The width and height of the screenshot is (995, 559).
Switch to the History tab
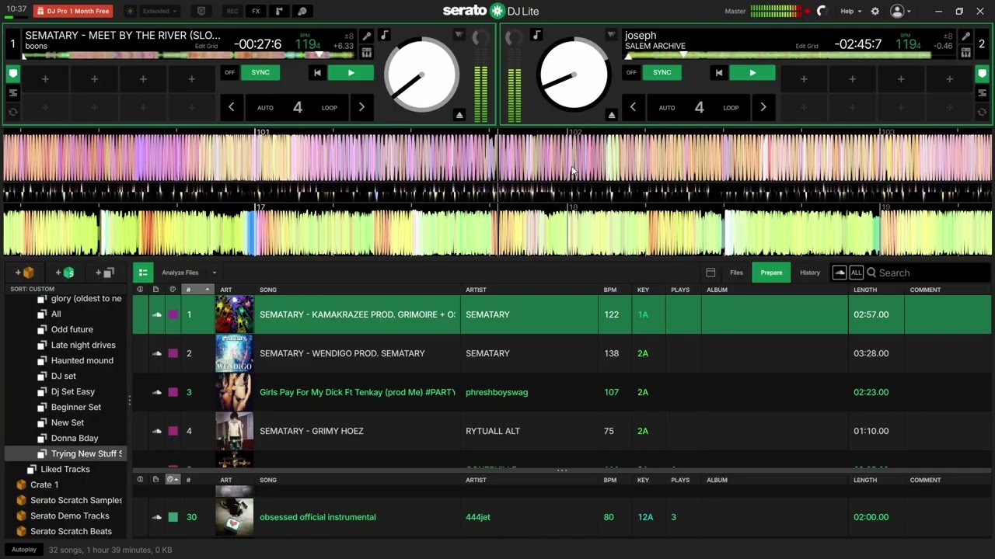click(x=810, y=273)
